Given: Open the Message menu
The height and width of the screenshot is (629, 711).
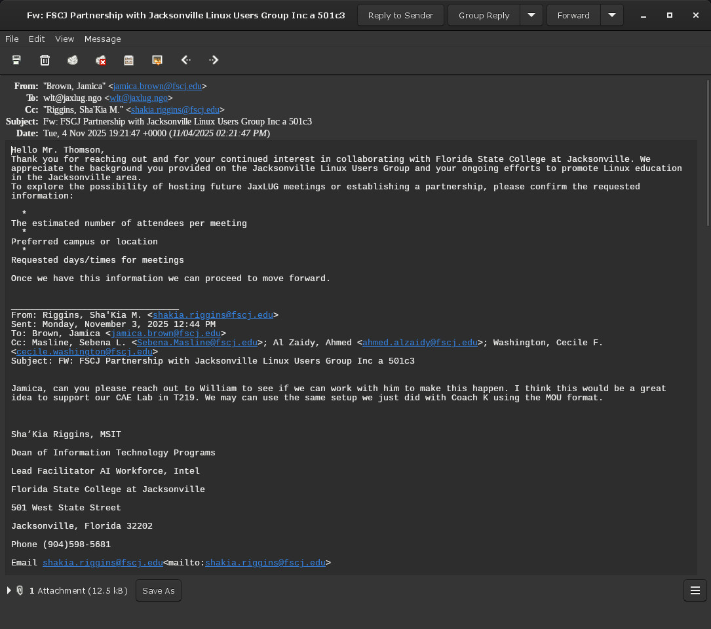Looking at the screenshot, I should (x=102, y=39).
